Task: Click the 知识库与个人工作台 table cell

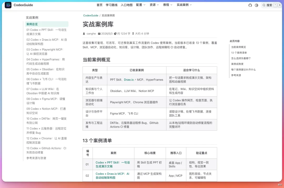Action: pos(95,91)
